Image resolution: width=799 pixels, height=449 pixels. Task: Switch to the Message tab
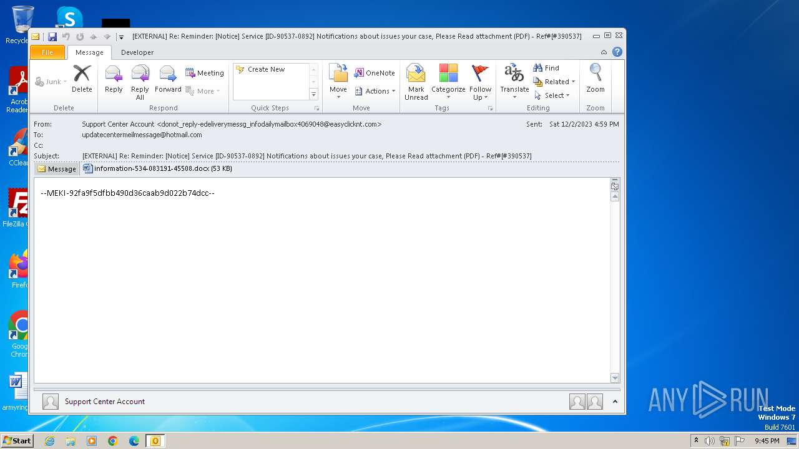point(89,52)
